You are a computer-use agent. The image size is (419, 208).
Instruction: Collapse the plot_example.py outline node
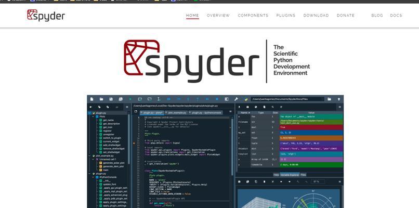point(89,156)
